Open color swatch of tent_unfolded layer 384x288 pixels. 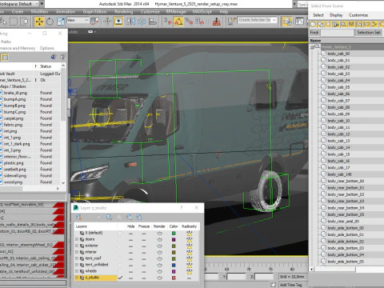click(x=174, y=265)
